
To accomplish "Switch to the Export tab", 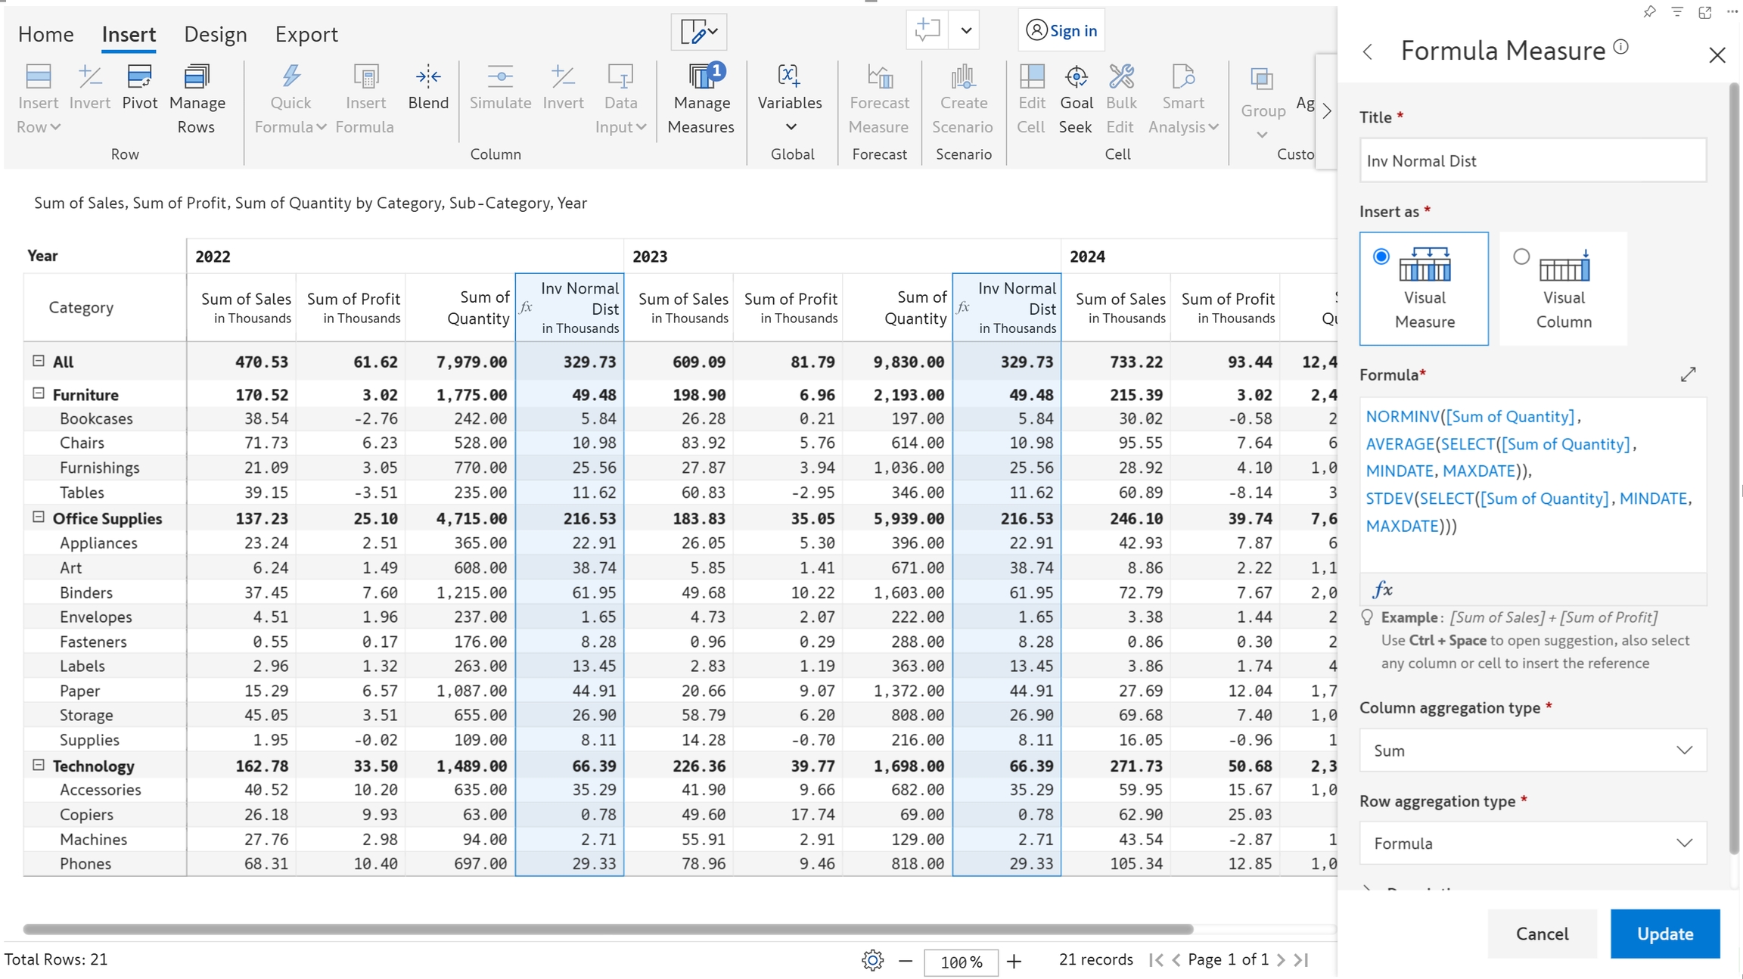I will (306, 34).
